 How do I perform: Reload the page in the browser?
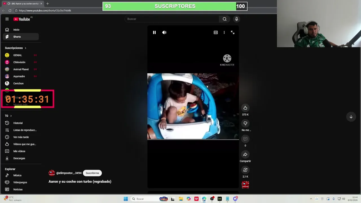coord(10,10)
